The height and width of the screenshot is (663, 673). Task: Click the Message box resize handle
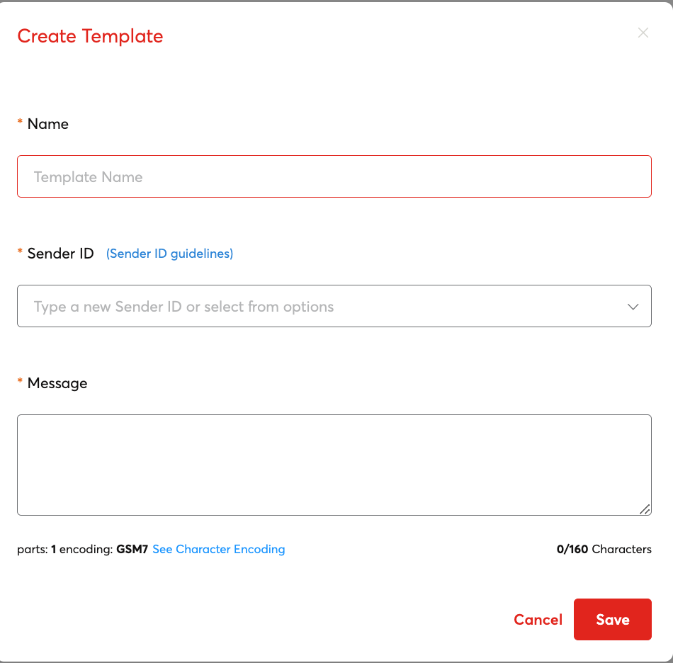[645, 509]
